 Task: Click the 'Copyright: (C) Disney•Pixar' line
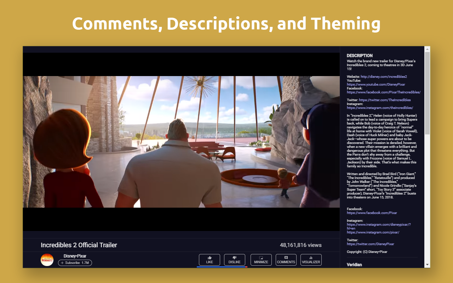[367, 252]
